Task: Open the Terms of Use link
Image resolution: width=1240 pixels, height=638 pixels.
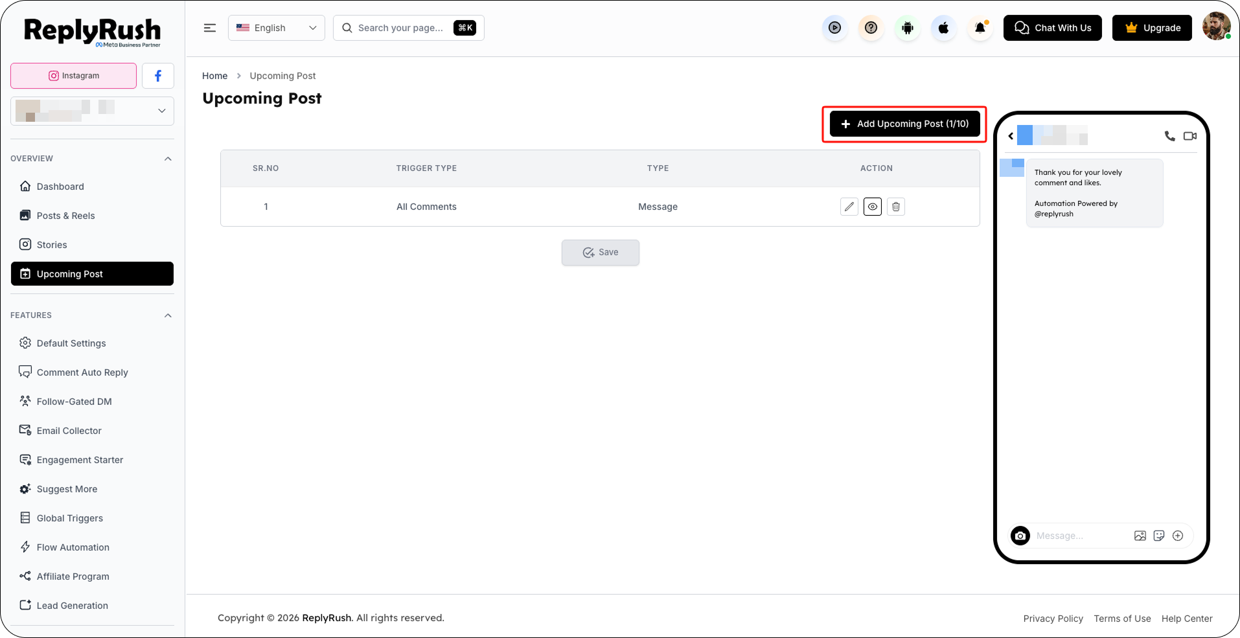Action: point(1123,619)
